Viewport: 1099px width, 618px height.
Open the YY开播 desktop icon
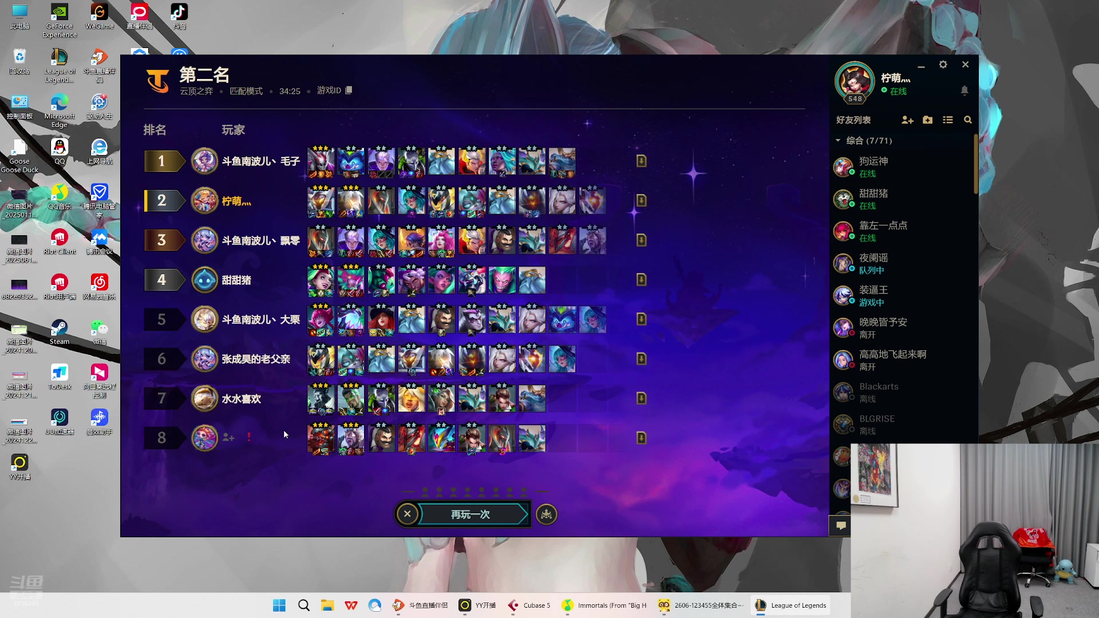coord(19,466)
